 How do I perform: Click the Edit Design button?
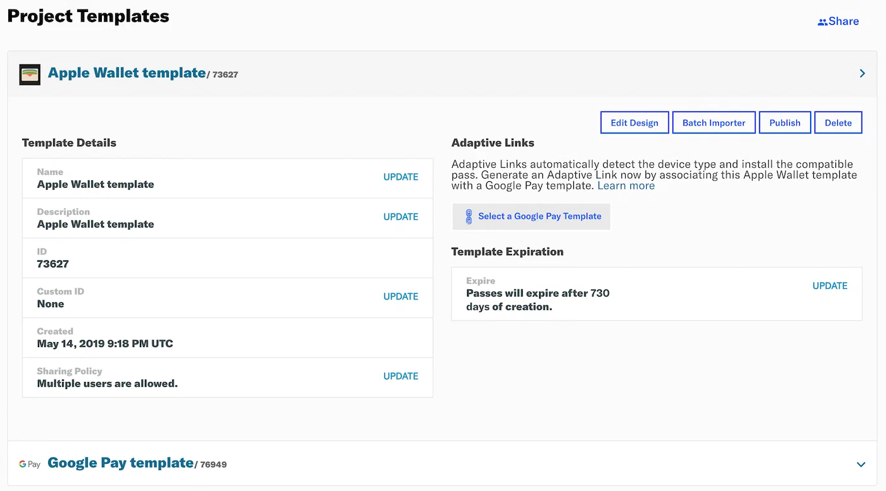click(634, 122)
